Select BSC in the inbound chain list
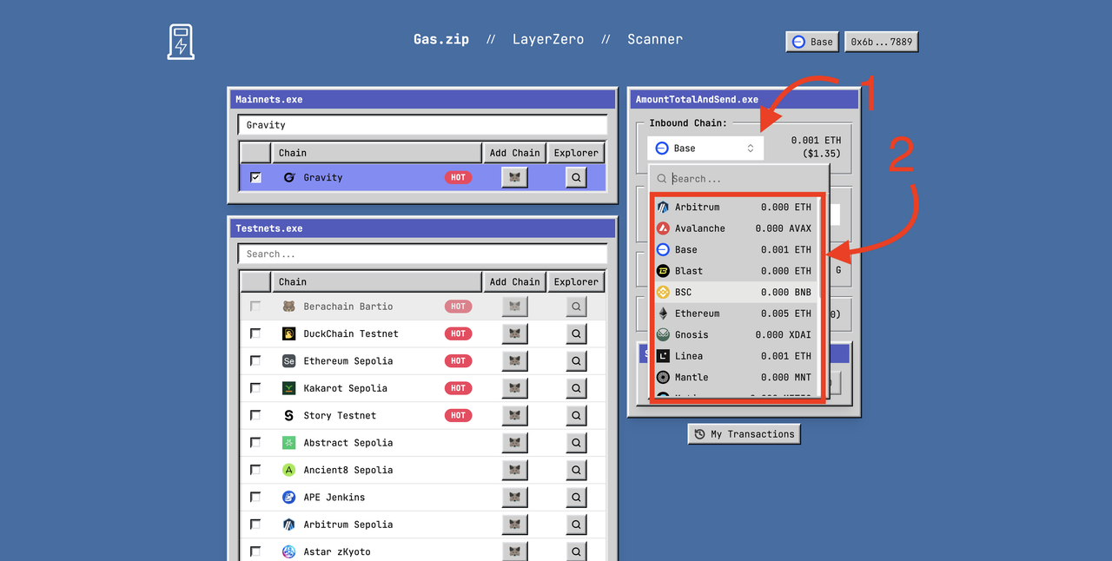This screenshot has width=1112, height=561. [735, 293]
